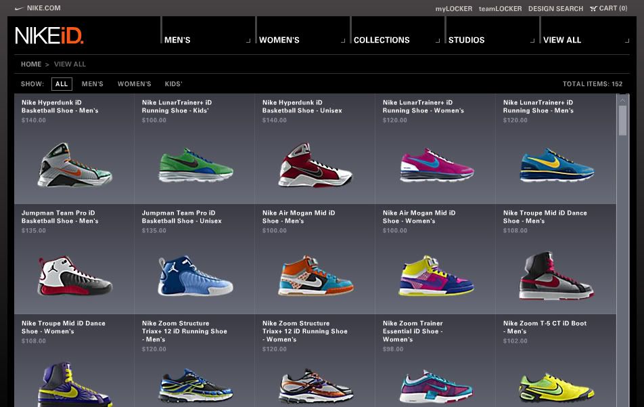Screen dimensions: 644x407
Task: Open the COLLECTIONS navigation menu
Action: [x=382, y=40]
